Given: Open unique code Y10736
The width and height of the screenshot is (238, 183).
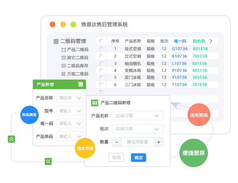Looking at the screenshot, I should point(179,77).
